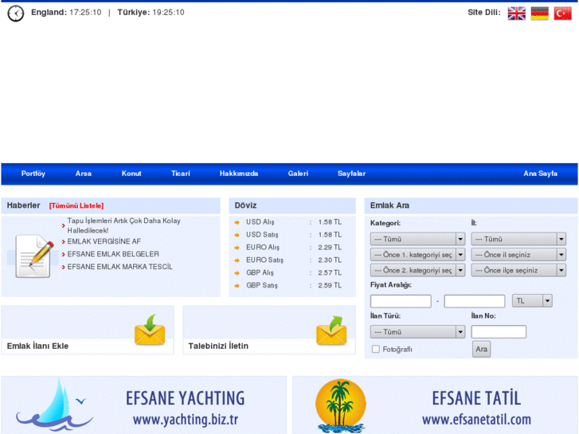This screenshot has width=579, height=434.
Task: Open the Portföy menu item
Action: [x=33, y=174]
